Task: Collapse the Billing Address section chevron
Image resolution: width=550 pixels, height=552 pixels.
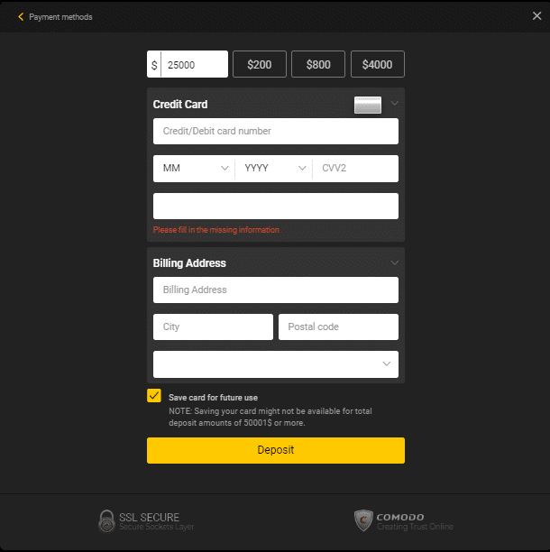Action: [x=394, y=262]
